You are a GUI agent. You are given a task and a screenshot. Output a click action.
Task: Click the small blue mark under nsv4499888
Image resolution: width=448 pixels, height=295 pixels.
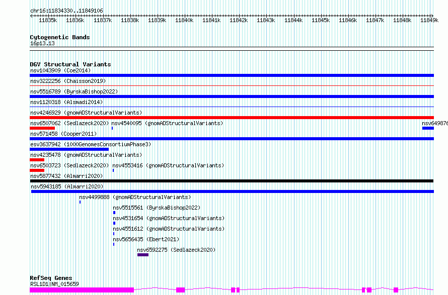coord(80,202)
